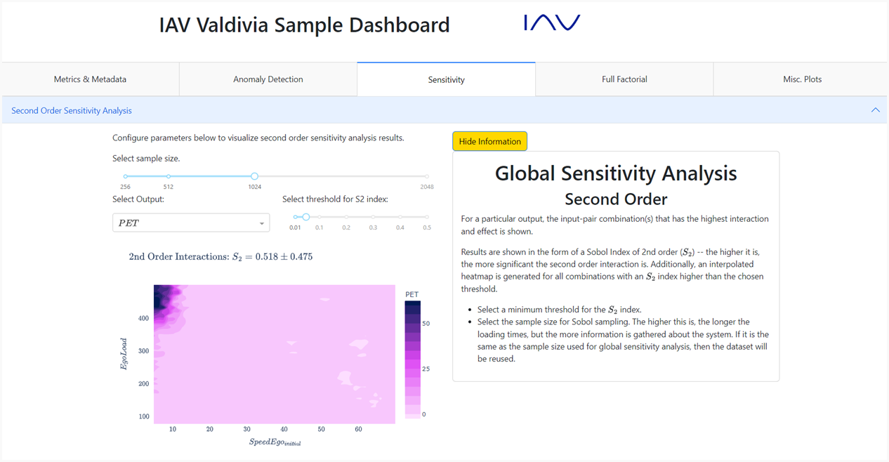Open the Anomaly Detection tab
This screenshot has height=462, width=889.
pyautogui.click(x=268, y=79)
